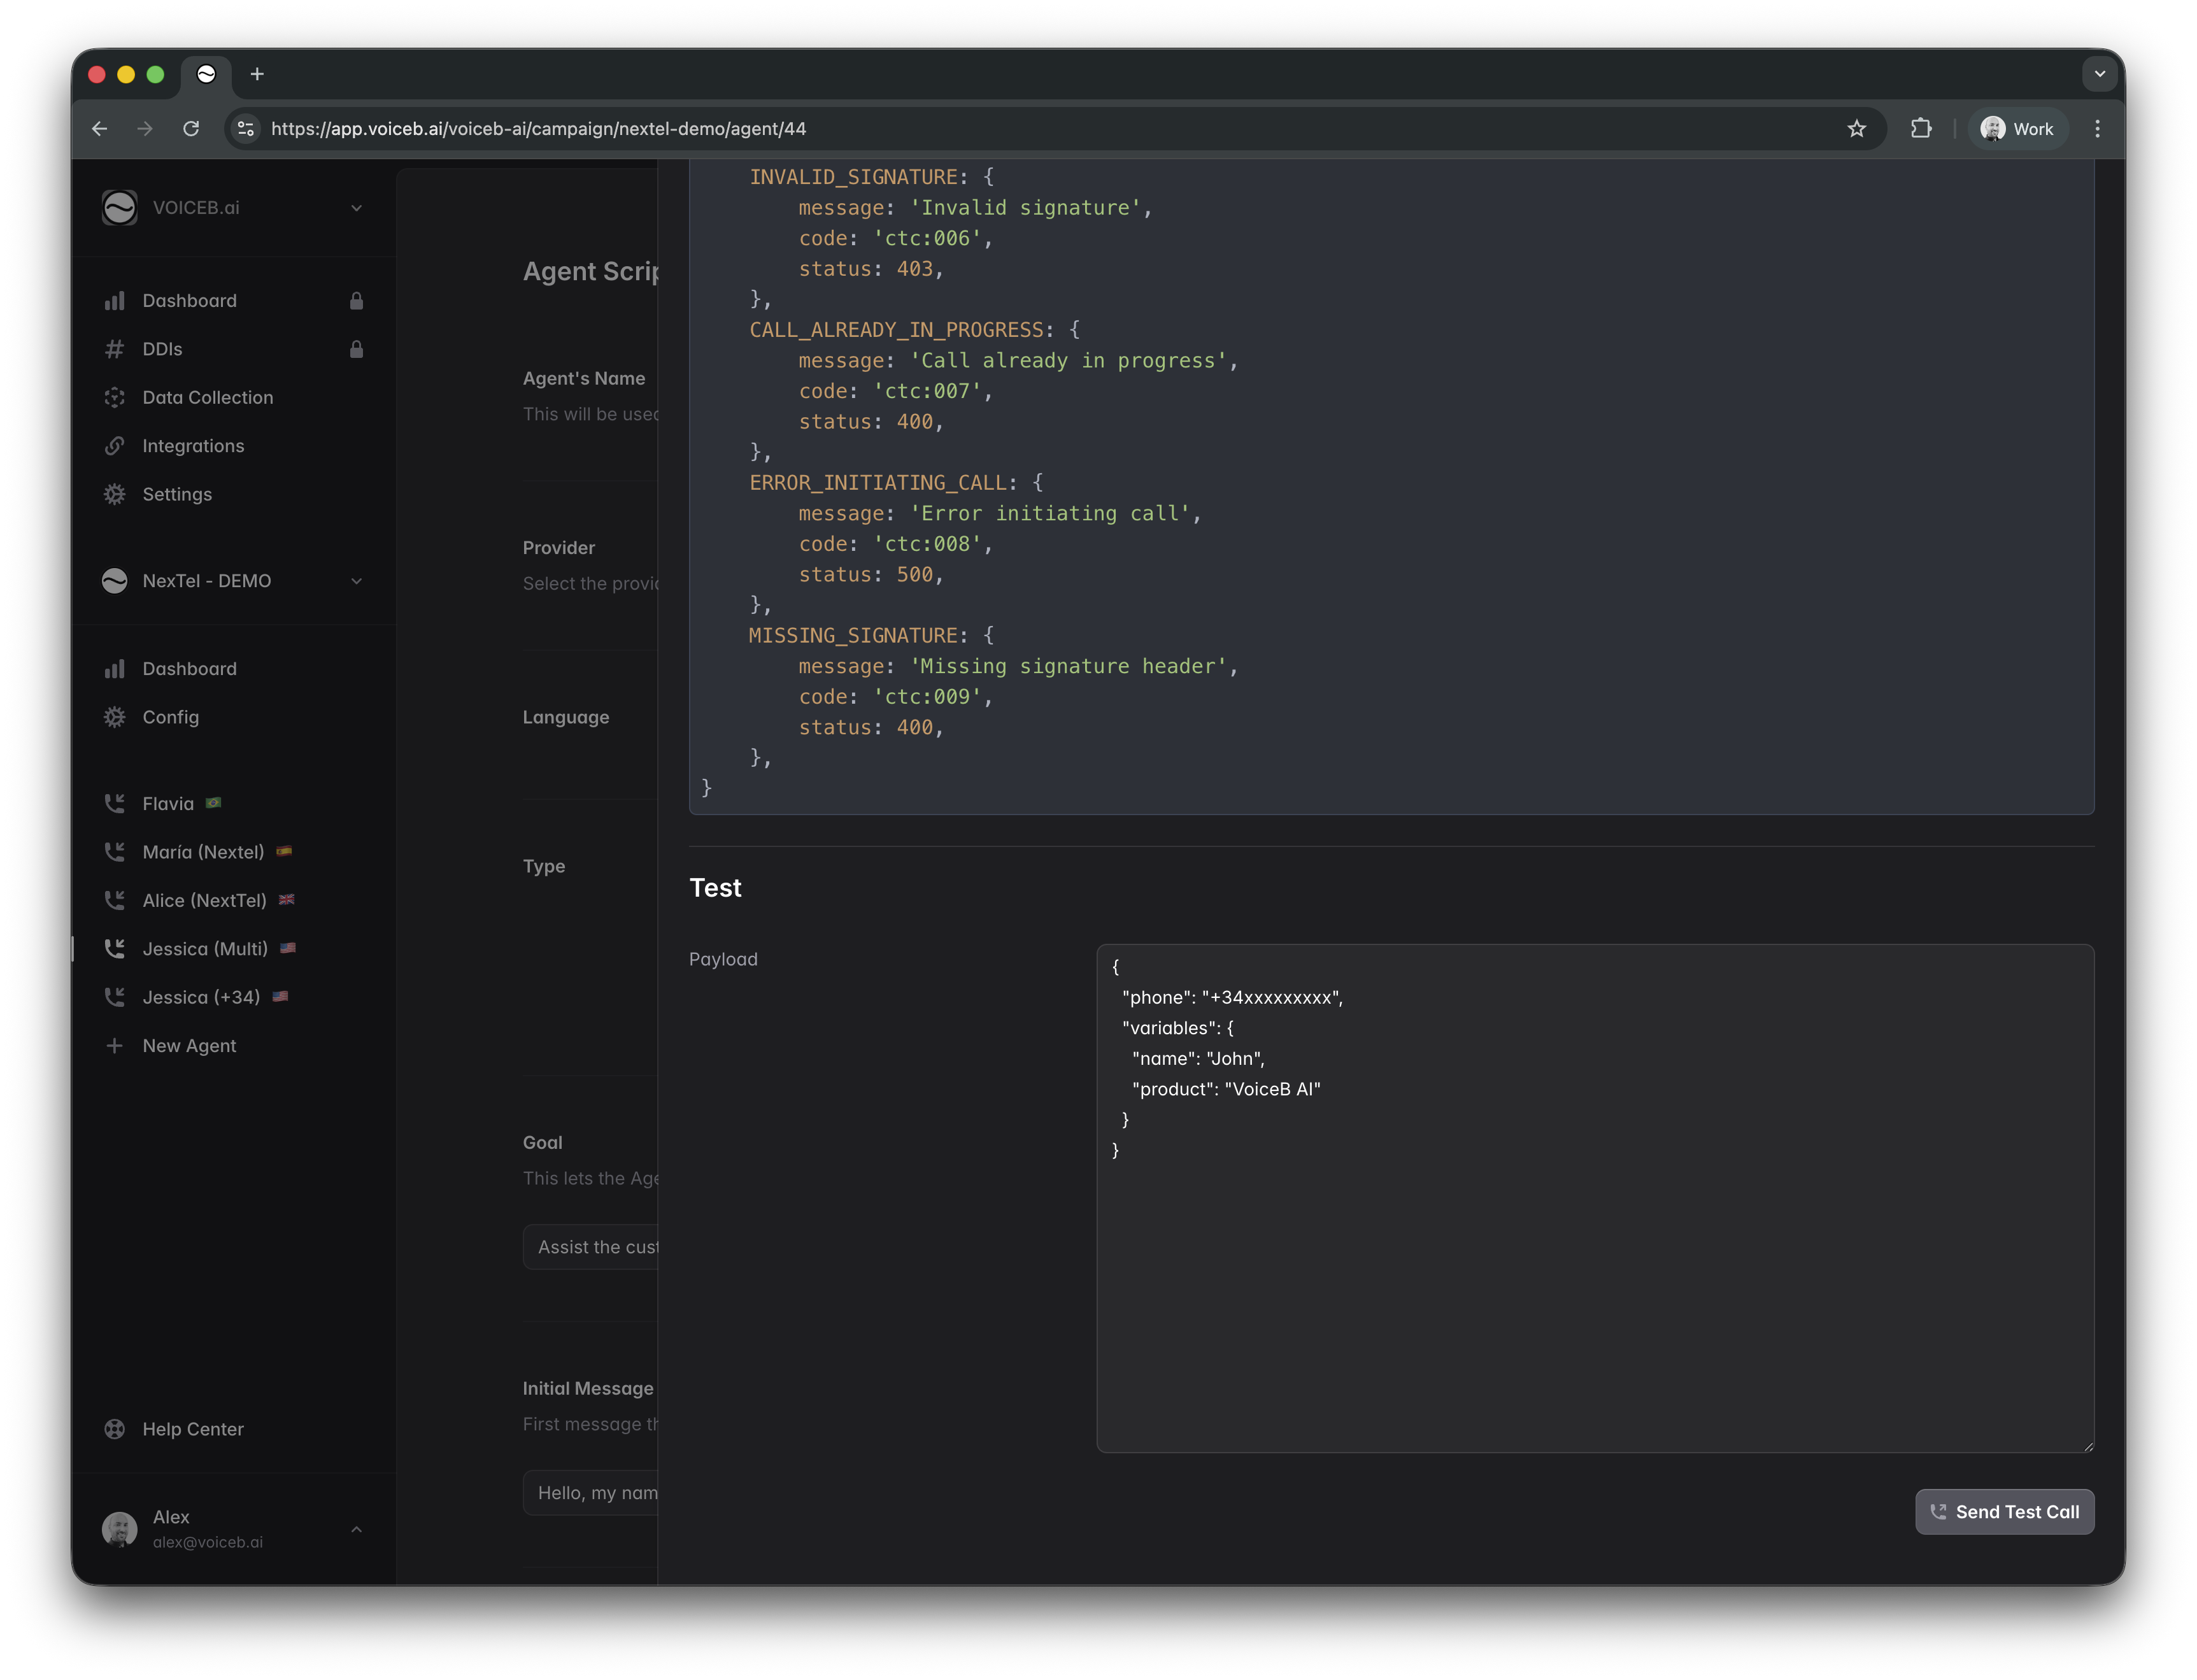Open the browser extensions puzzle icon
The width and height of the screenshot is (2197, 1680).
[1920, 129]
